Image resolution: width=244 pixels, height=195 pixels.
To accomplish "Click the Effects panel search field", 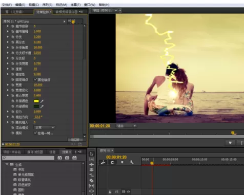I will pos(28,158).
